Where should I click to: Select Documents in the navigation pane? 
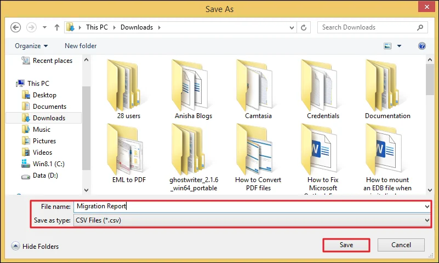coord(49,107)
